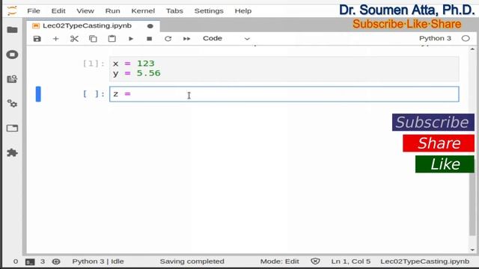Screen dimensions: 479x269
Task: Copy the selected cell
Action: click(x=93, y=39)
